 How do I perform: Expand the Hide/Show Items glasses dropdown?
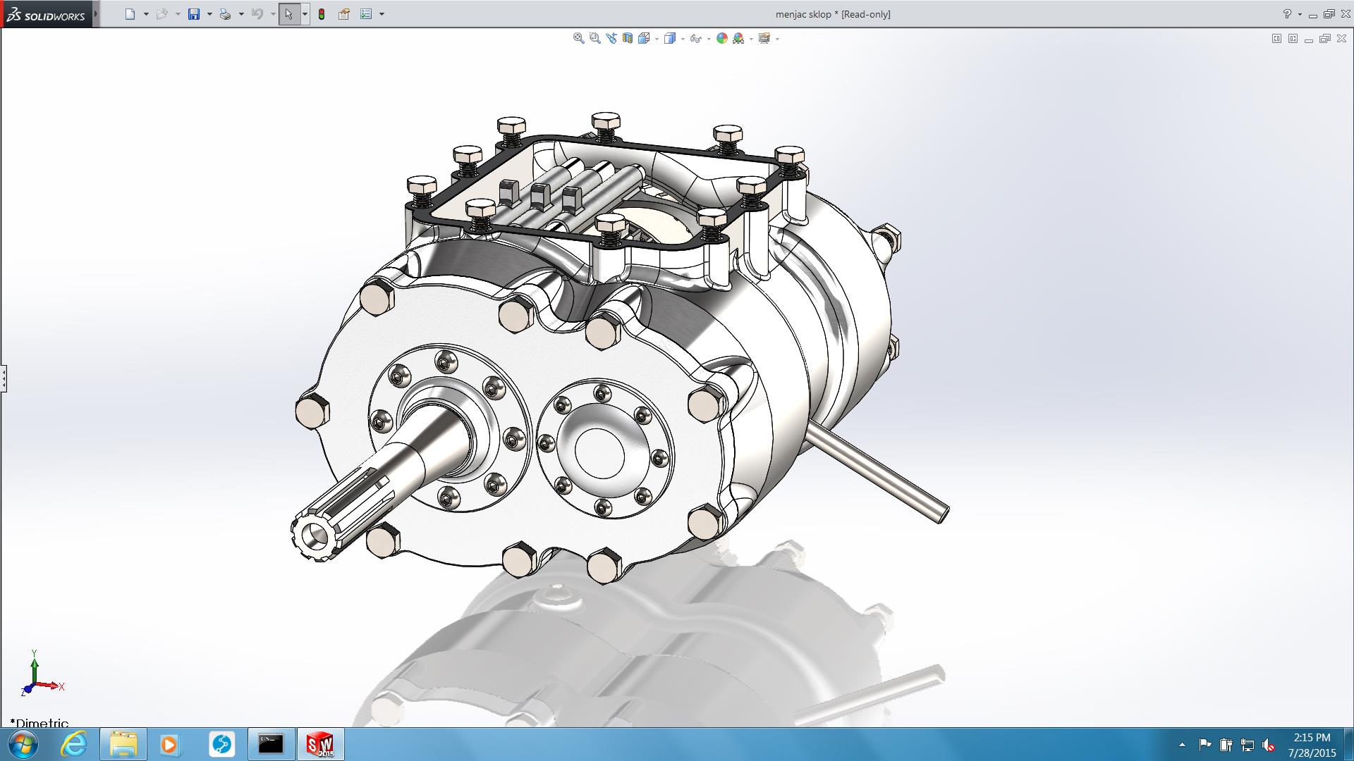tap(708, 39)
